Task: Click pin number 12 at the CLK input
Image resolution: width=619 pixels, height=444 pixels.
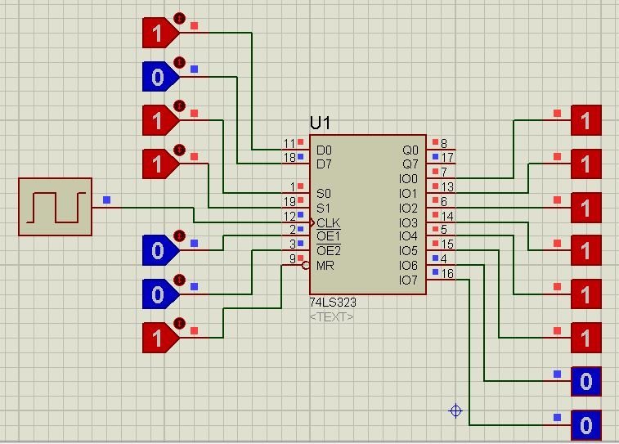Action: (x=289, y=216)
